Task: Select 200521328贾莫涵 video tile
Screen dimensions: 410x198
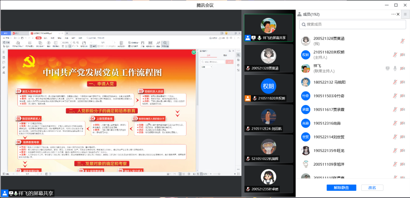Action: (268, 58)
